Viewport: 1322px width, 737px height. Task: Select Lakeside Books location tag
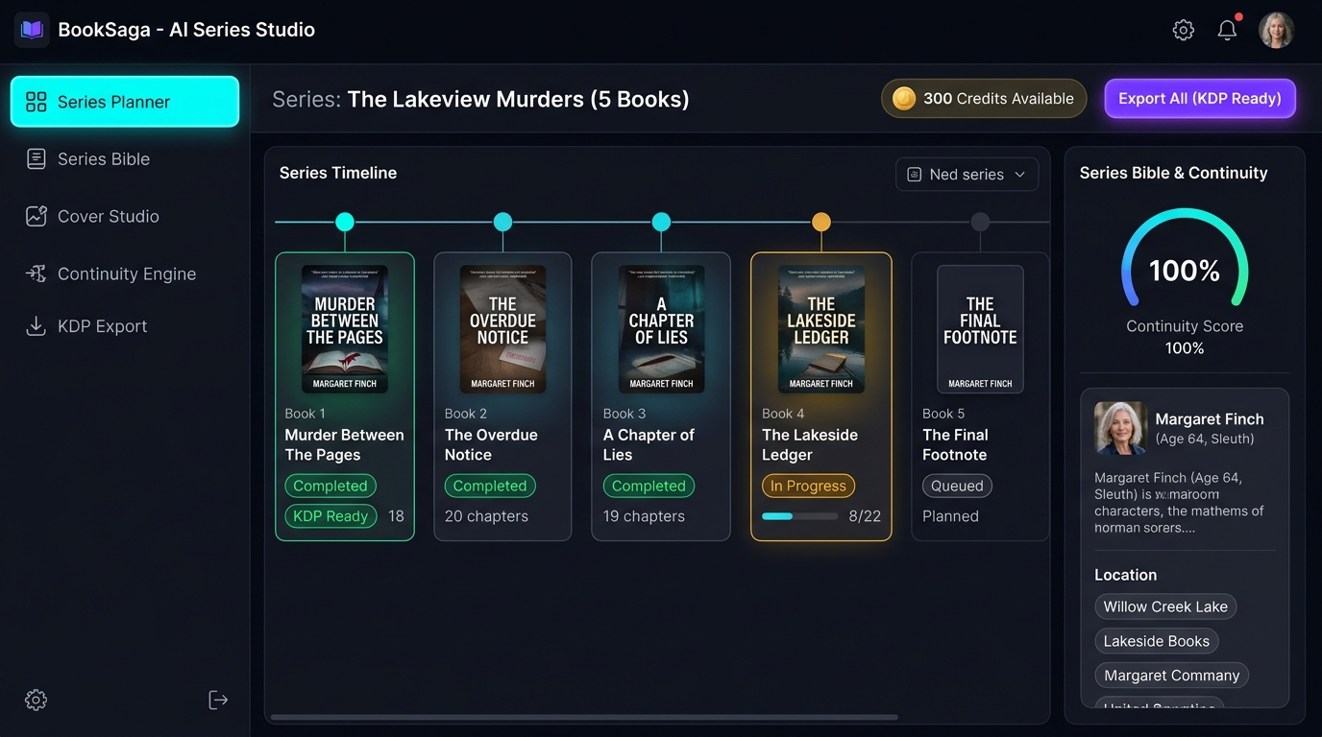point(1157,641)
